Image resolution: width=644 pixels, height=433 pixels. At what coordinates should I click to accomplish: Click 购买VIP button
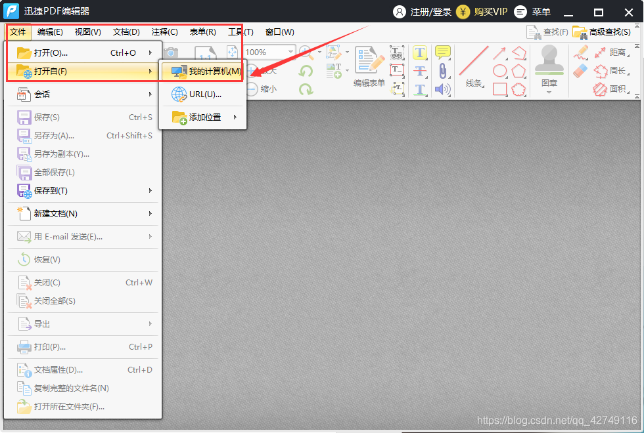point(482,12)
